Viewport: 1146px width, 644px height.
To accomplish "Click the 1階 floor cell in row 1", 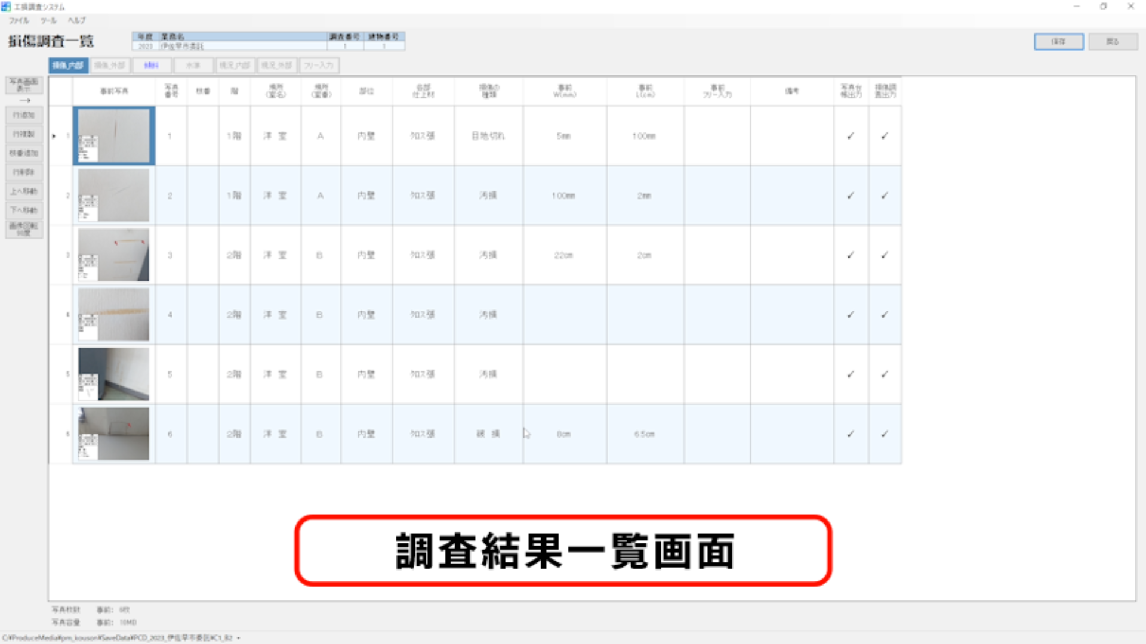I will [x=235, y=136].
